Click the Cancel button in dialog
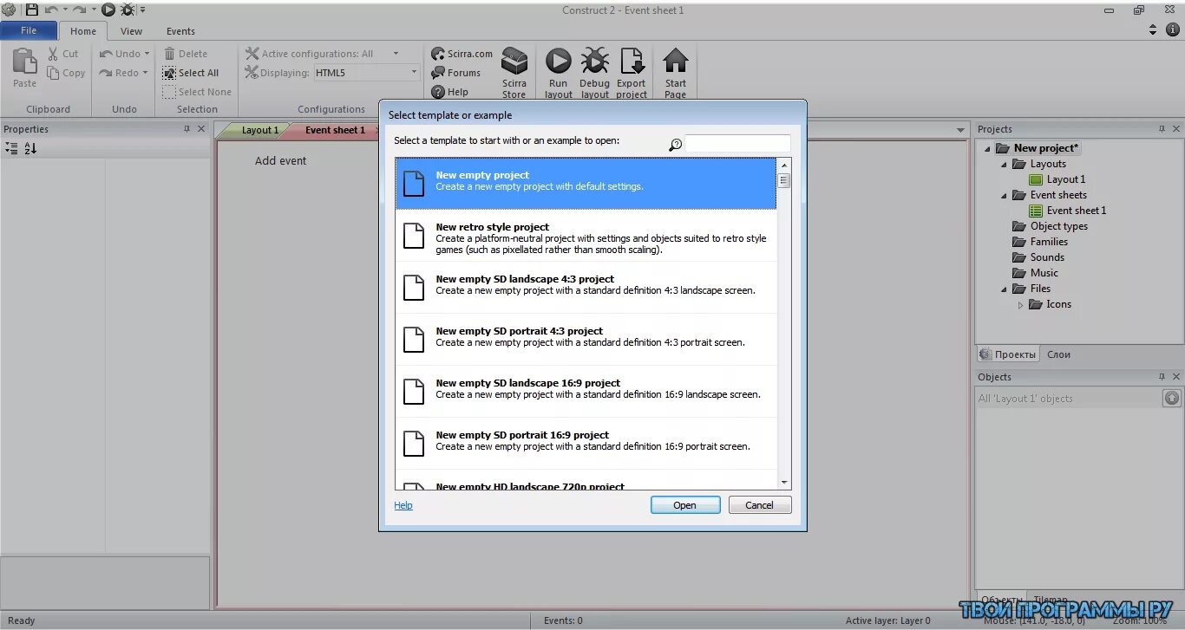The width and height of the screenshot is (1185, 630). pos(759,505)
